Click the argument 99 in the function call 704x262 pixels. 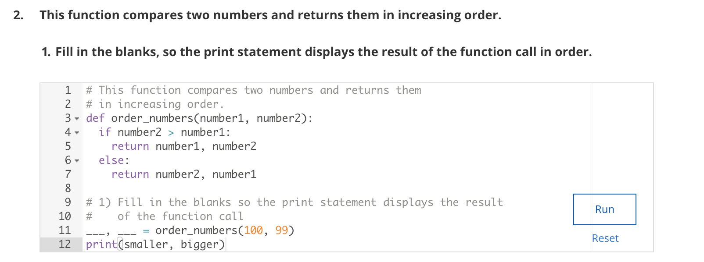[x=280, y=230]
